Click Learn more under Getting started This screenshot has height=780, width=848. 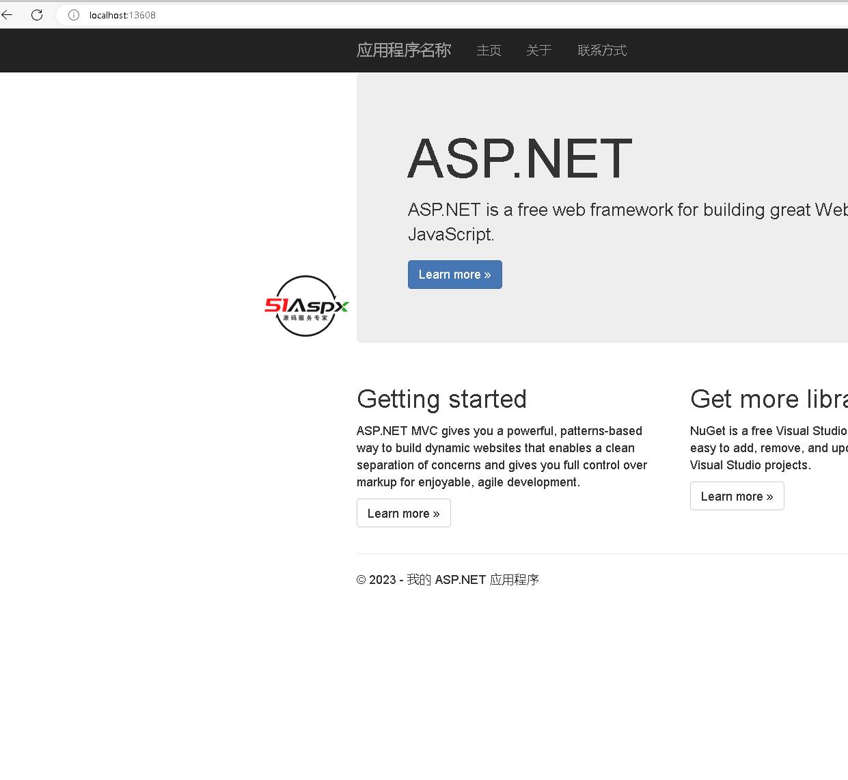coord(404,513)
